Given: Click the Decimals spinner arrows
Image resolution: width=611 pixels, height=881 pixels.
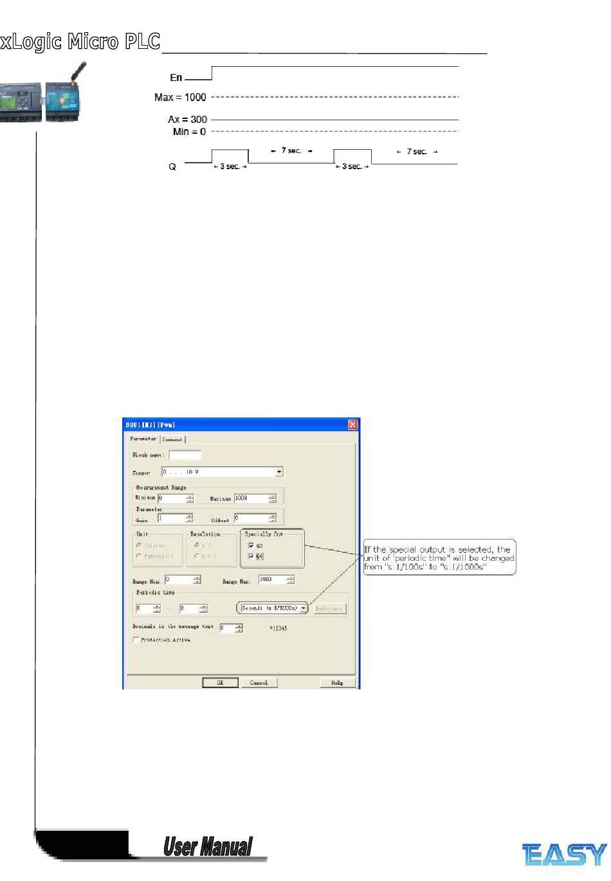Looking at the screenshot, I should pyautogui.click(x=239, y=628).
